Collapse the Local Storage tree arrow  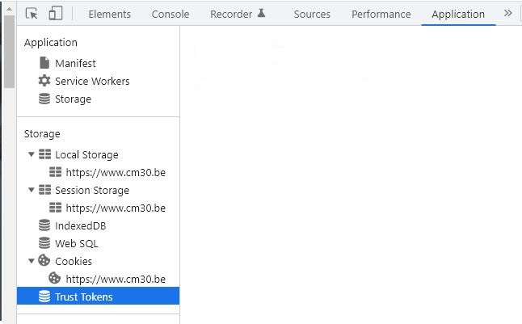32,154
